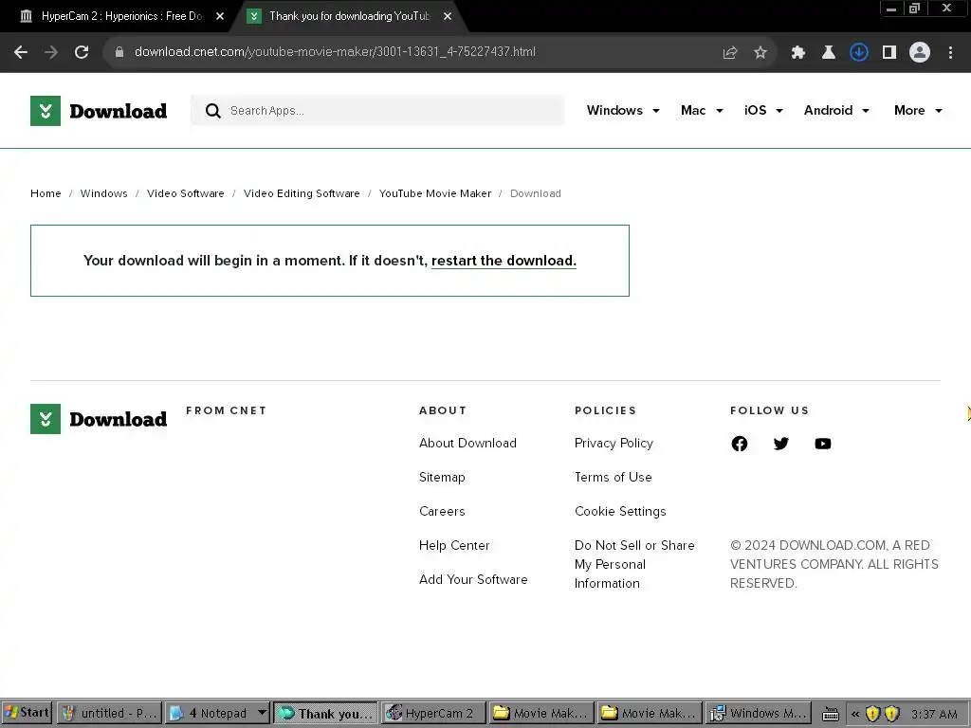Click first yellow security shield tray icon
Viewport: 971px width, 728px height.
pyautogui.click(x=872, y=714)
